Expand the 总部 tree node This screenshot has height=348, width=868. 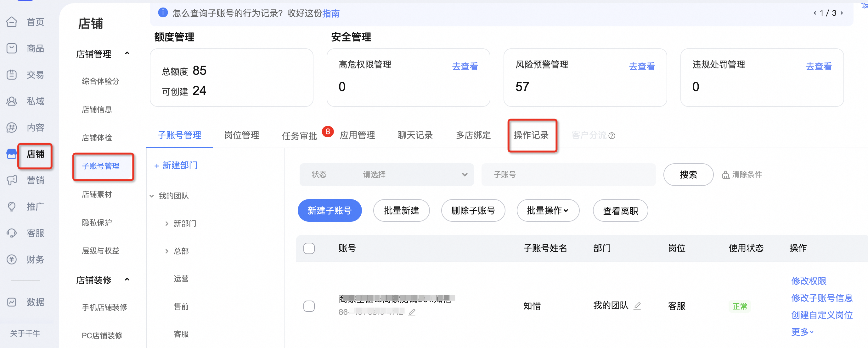point(167,251)
